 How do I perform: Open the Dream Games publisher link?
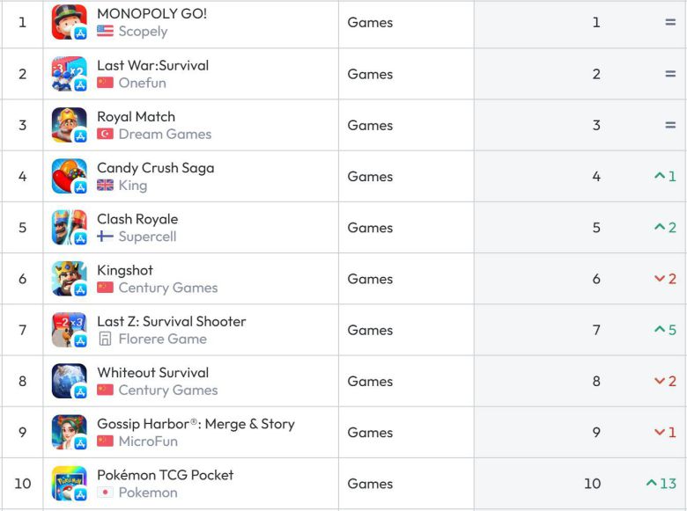click(165, 135)
